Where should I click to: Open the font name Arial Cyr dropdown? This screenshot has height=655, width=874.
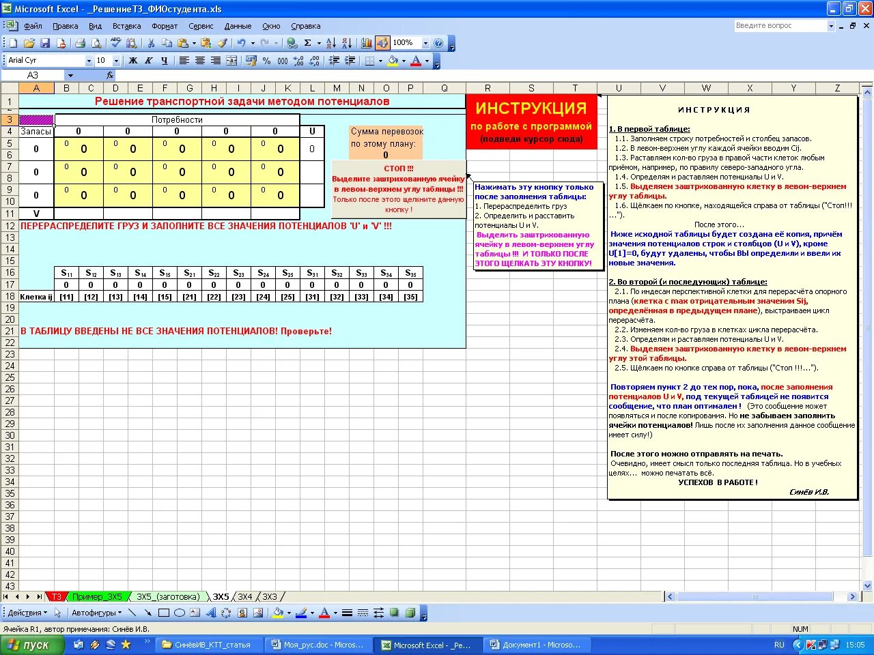(89, 61)
